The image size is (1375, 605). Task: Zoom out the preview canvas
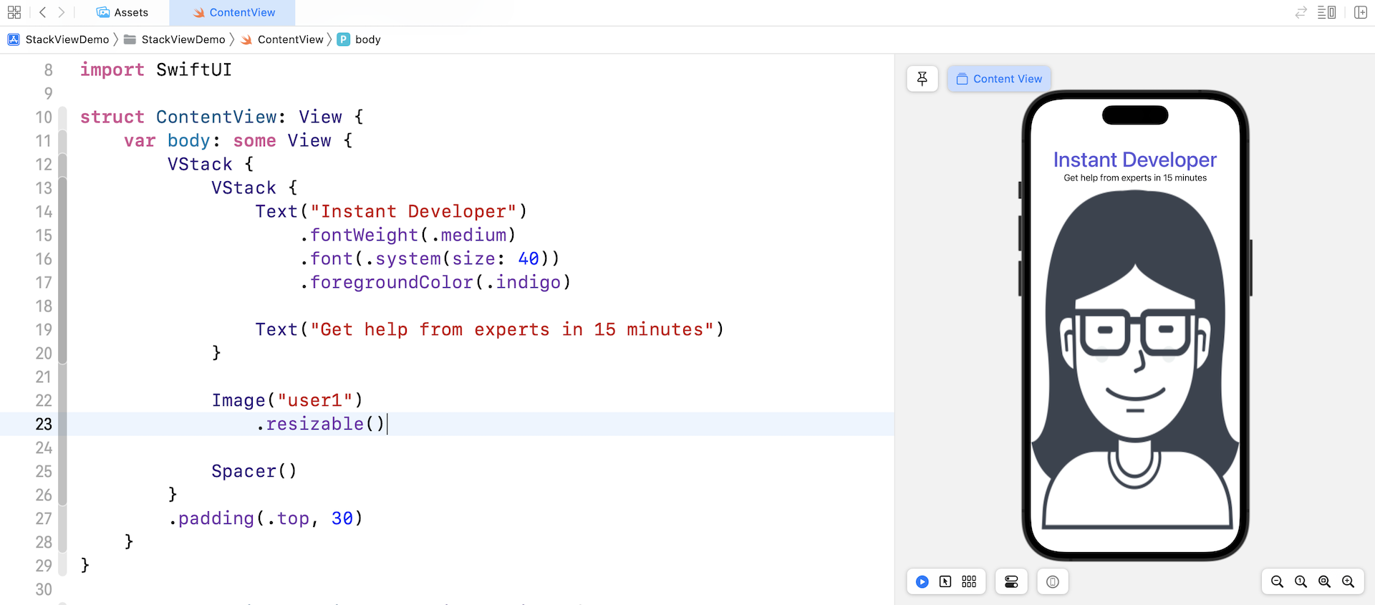(x=1277, y=581)
